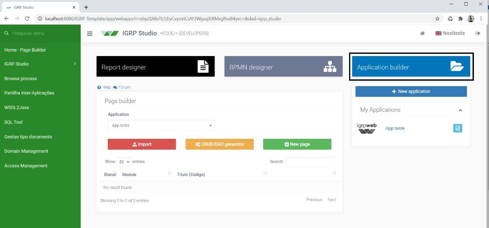Viewport: 489px width, 228px height.
Task: Open the CRUD/DAO generator
Action: pos(219,144)
